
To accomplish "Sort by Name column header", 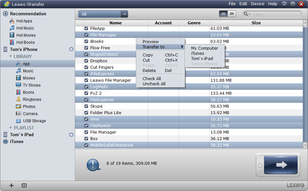I will 115,23.
